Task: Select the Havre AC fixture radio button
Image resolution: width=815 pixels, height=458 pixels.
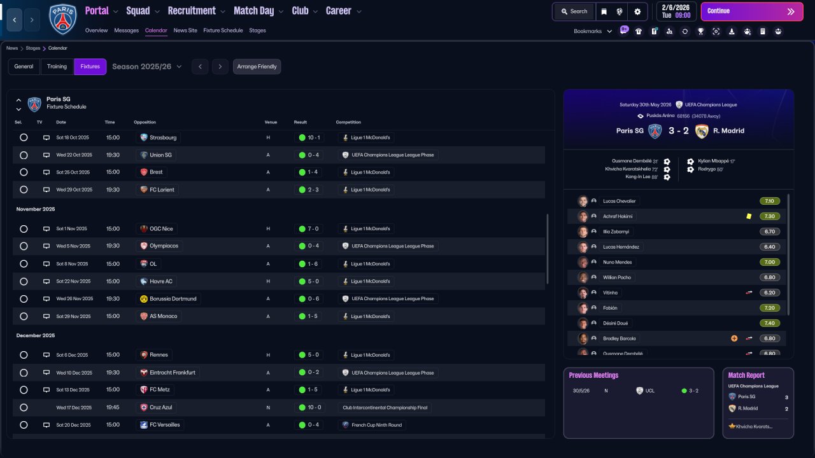Action: tap(24, 281)
